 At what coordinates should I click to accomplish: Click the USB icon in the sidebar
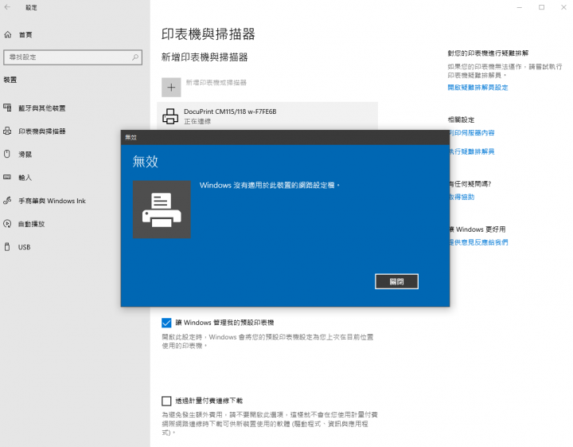point(7,246)
